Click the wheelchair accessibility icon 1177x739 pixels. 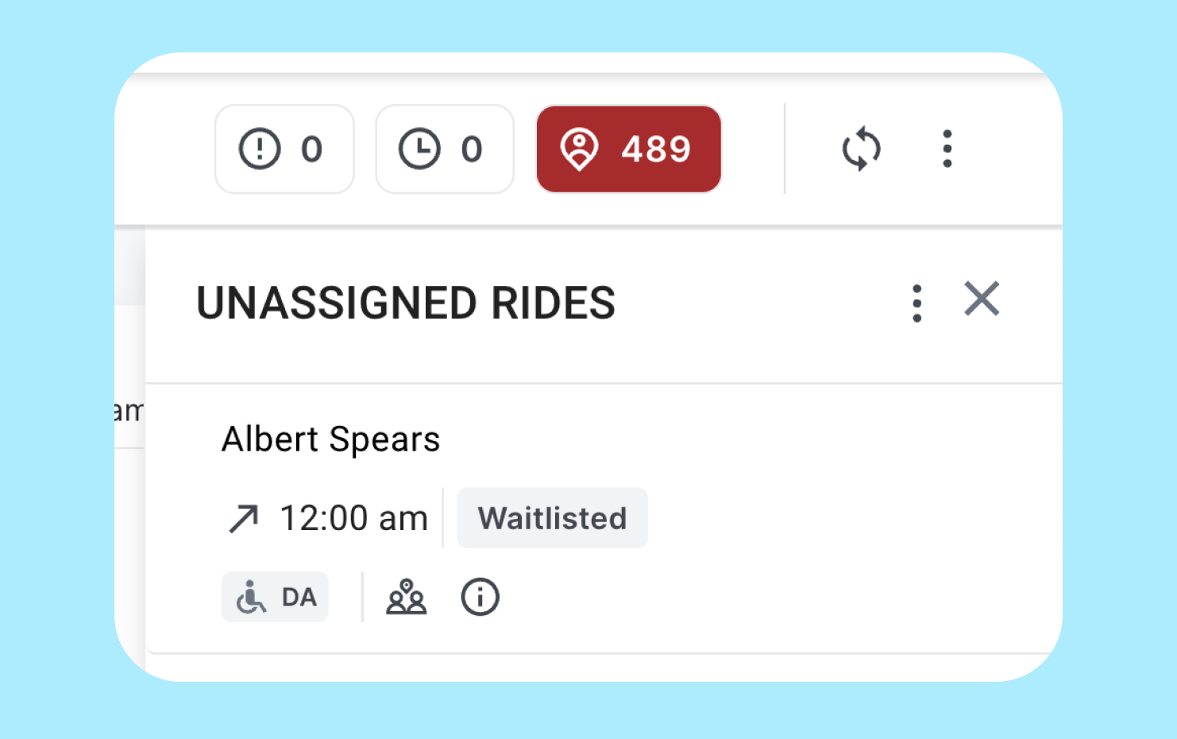click(x=251, y=597)
